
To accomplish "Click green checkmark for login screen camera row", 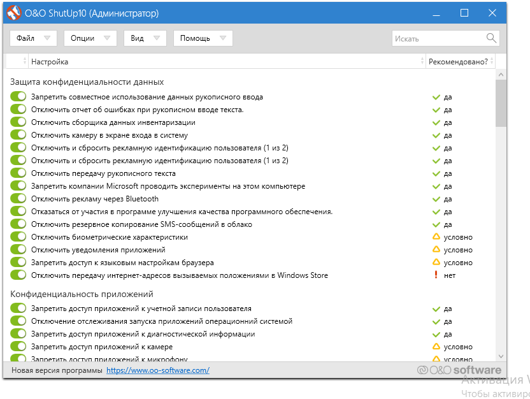I will (436, 136).
